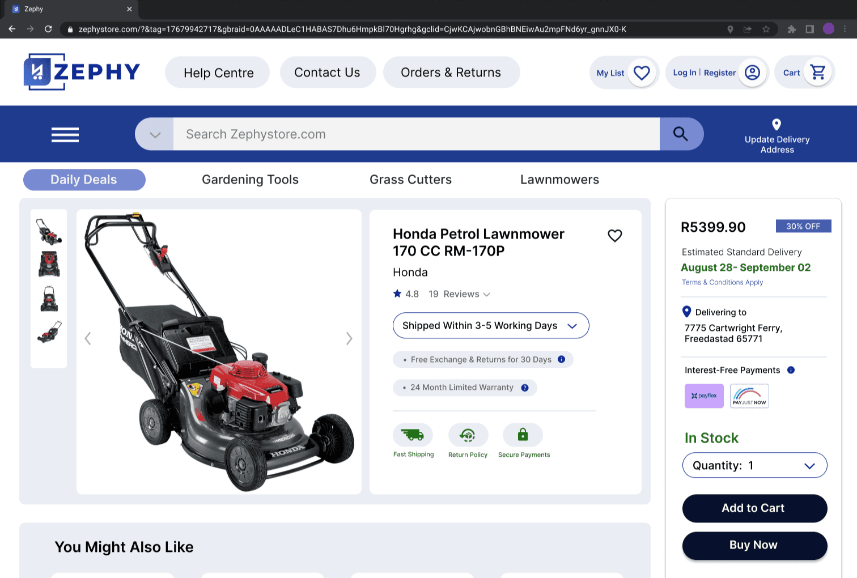Select second lawnmower thumbnail, front view
This screenshot has width=857, height=578.
pos(49,264)
